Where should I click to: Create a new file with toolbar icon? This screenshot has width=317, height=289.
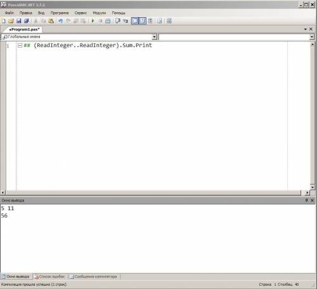coord(4,21)
